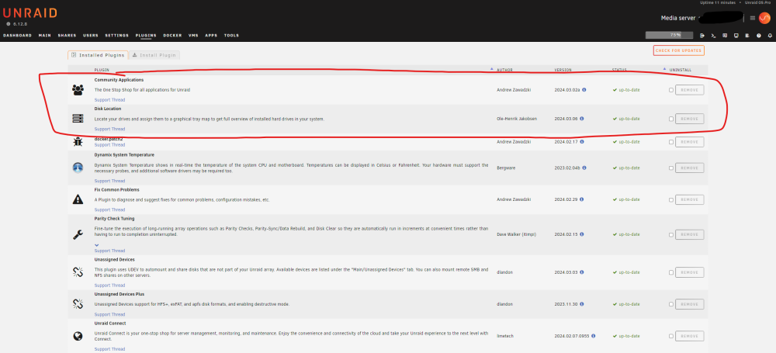Open the notifications bell icon
776x353 pixels.
770,36
